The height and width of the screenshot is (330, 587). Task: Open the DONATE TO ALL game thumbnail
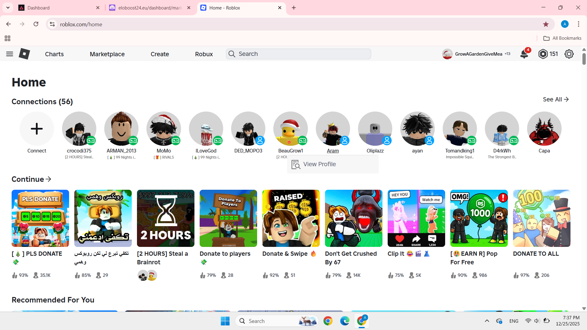[542, 218]
